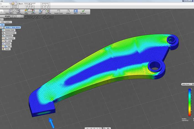Image resolution: width=194 pixels, height=129 pixels.
Task: Click the Nodes label under the legend
Action: click(x=184, y=119)
